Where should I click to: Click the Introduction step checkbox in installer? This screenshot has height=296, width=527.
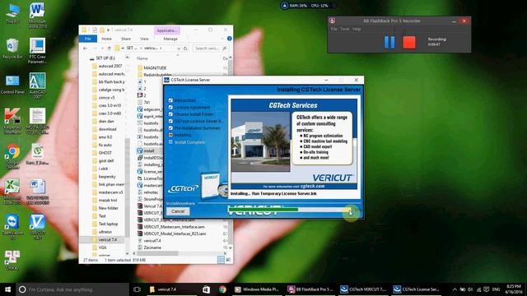[170, 100]
